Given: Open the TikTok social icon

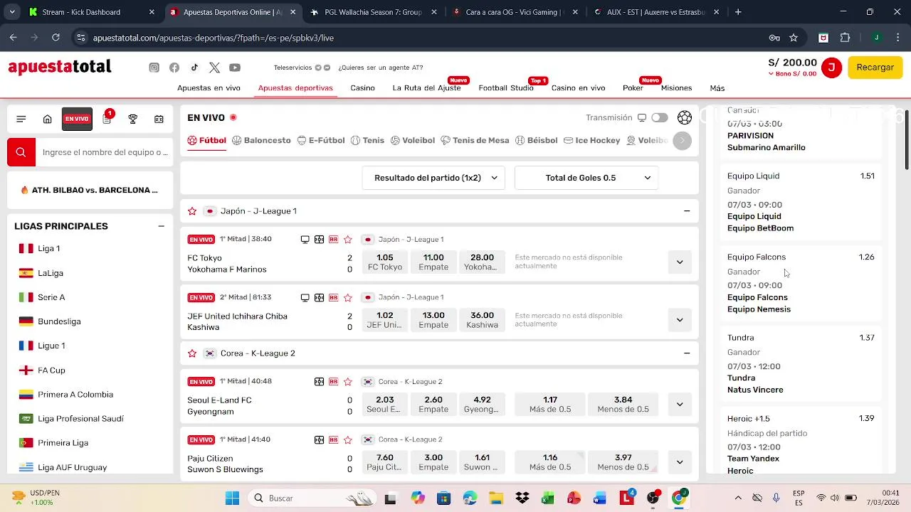Looking at the screenshot, I should 194,68.
